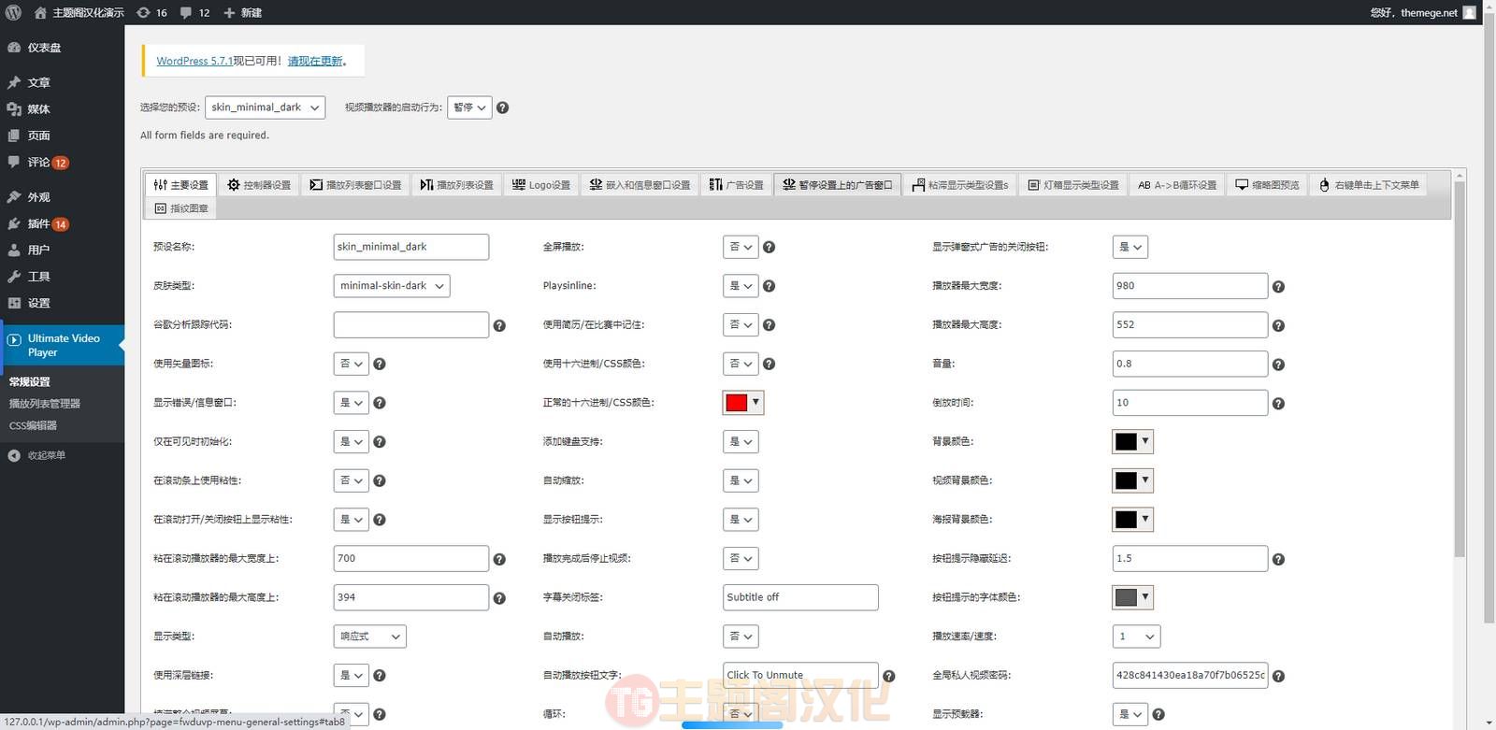1496x730 pixels.
Task: Click help icon beside 自动播放按钮文字 field
Action: 889,676
